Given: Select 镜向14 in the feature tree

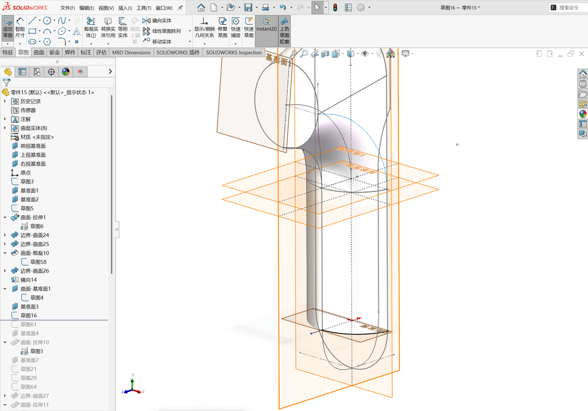Looking at the screenshot, I should [29, 279].
